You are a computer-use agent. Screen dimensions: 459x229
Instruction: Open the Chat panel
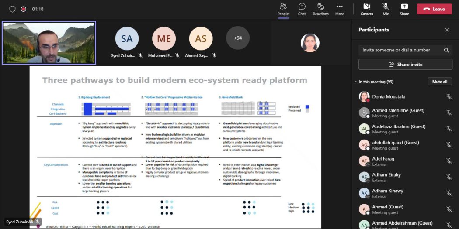click(x=302, y=7)
